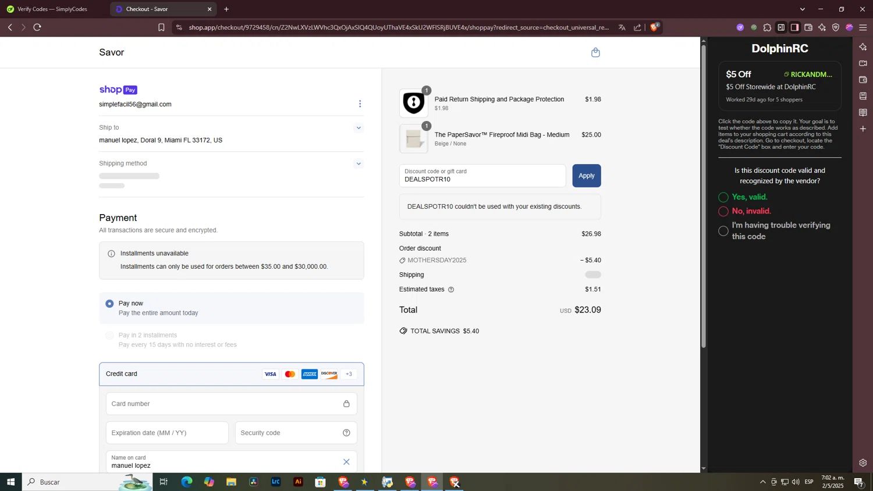Open the notification center icon

[858, 482]
